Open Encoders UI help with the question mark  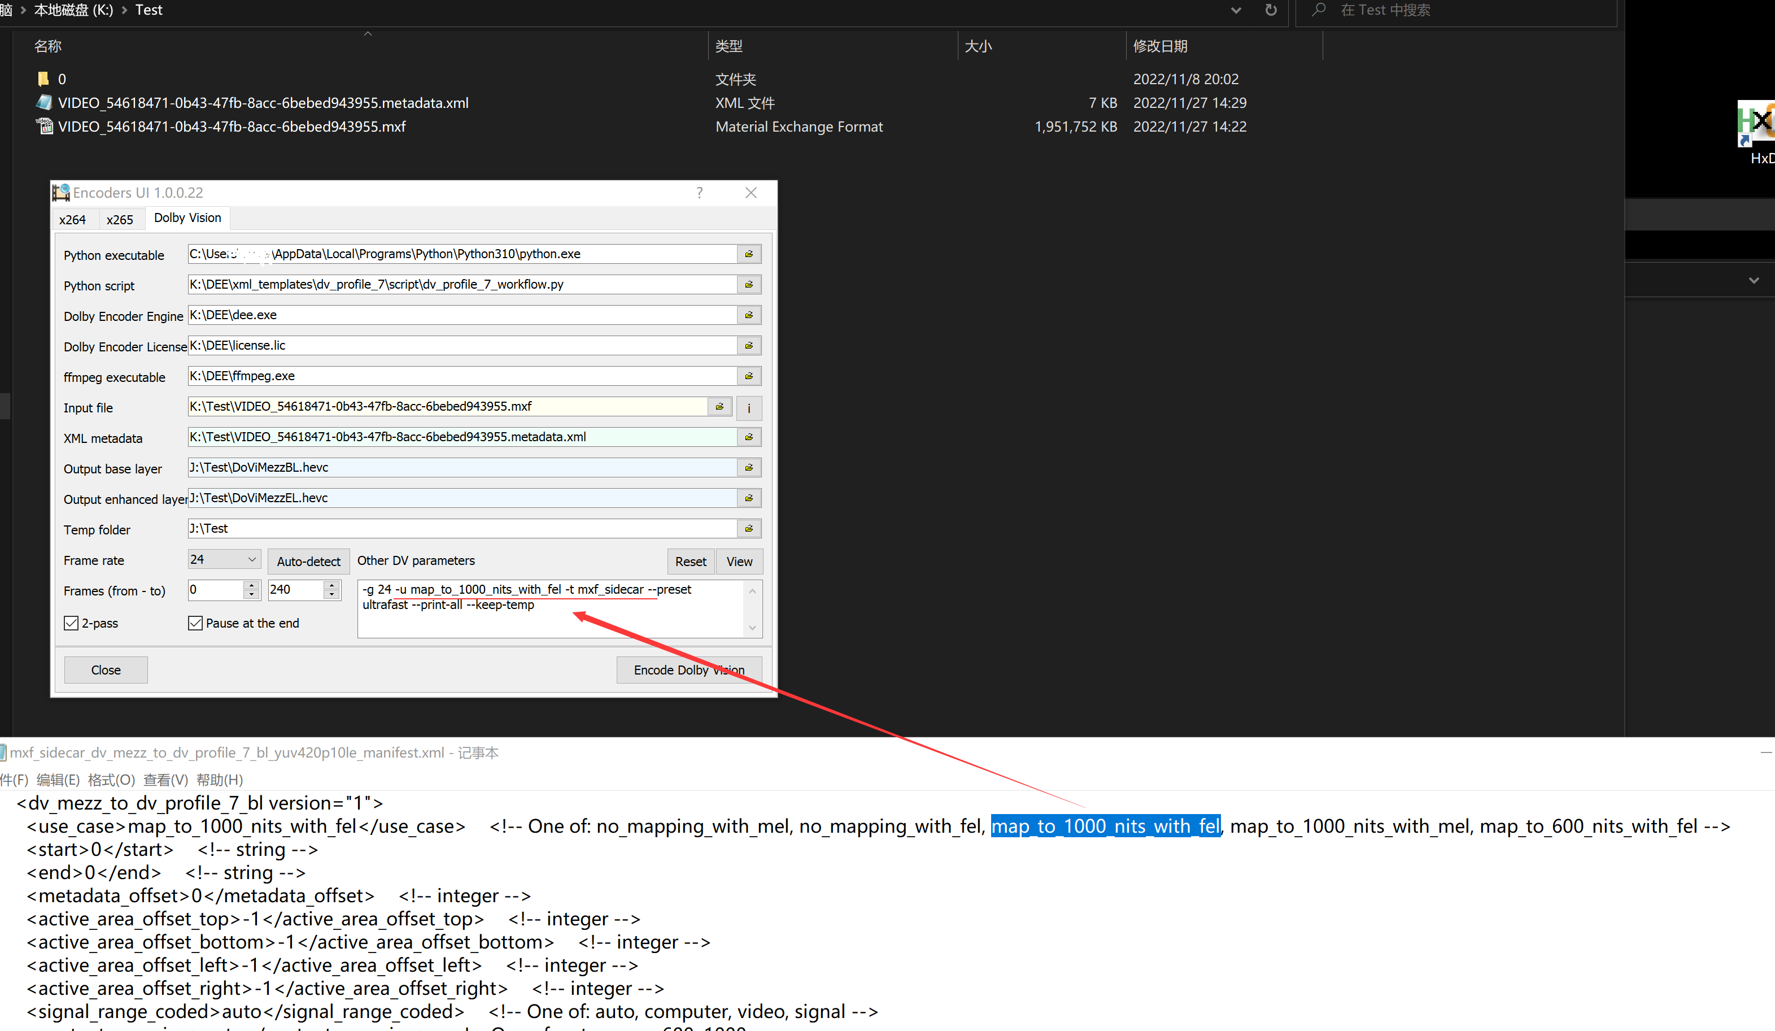[x=699, y=193]
